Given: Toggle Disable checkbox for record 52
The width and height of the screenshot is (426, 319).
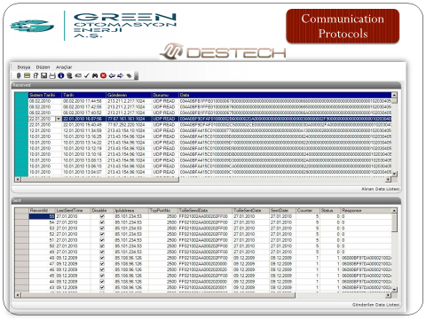Looking at the screenshot, I should point(102,234).
